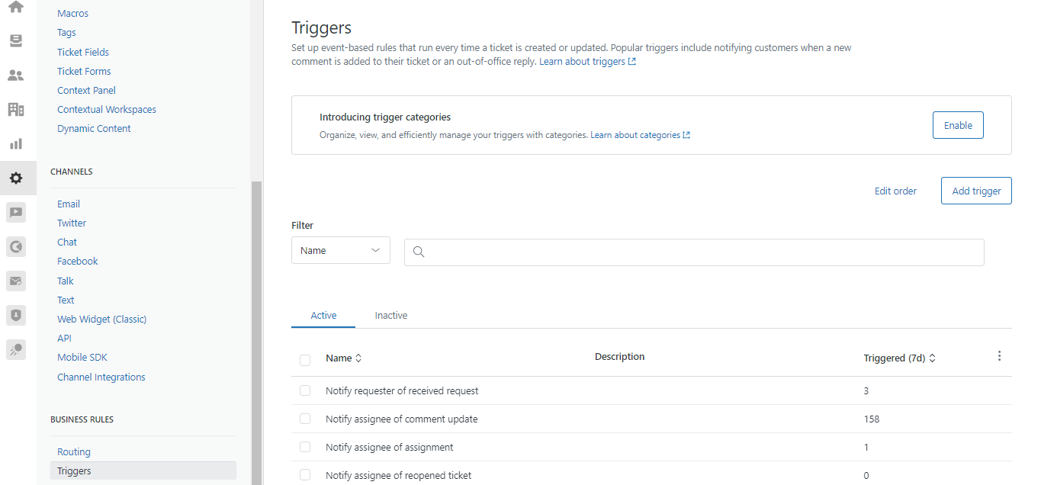This screenshot has width=1057, height=485.
Task: Open the envelope icon app in sidebar
Action: pos(16,281)
